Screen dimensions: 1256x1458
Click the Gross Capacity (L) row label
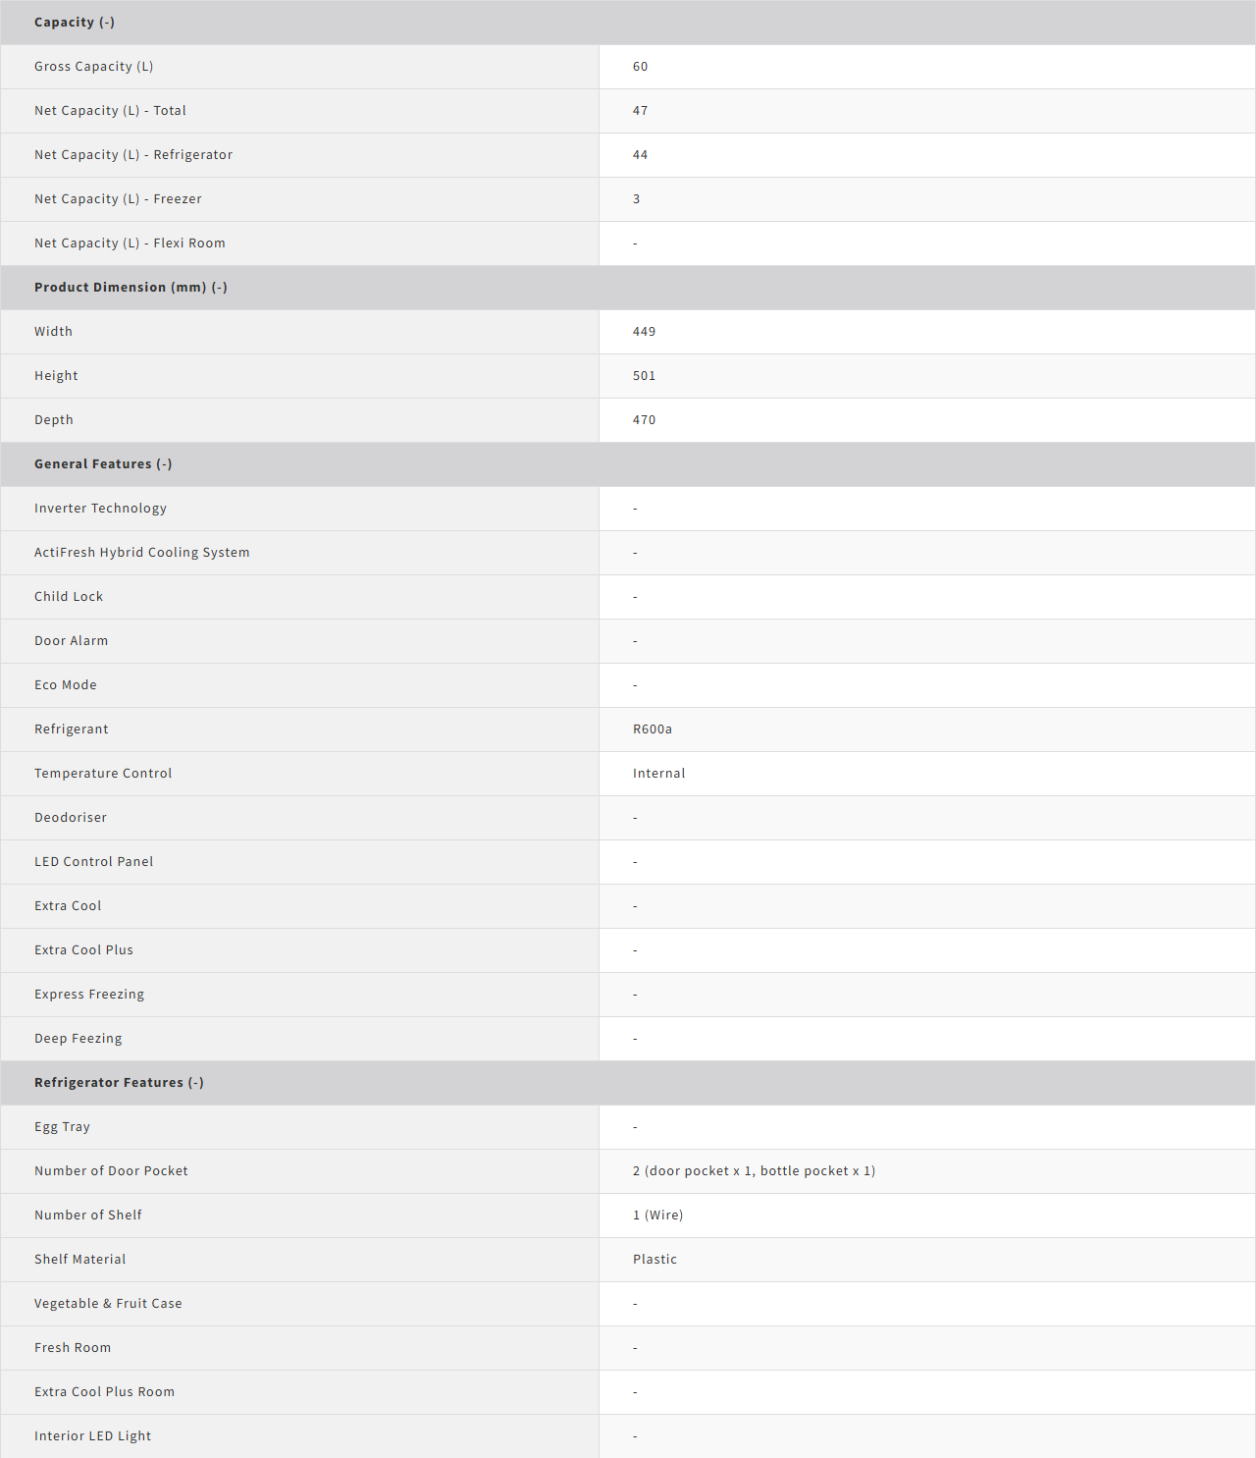coord(93,67)
